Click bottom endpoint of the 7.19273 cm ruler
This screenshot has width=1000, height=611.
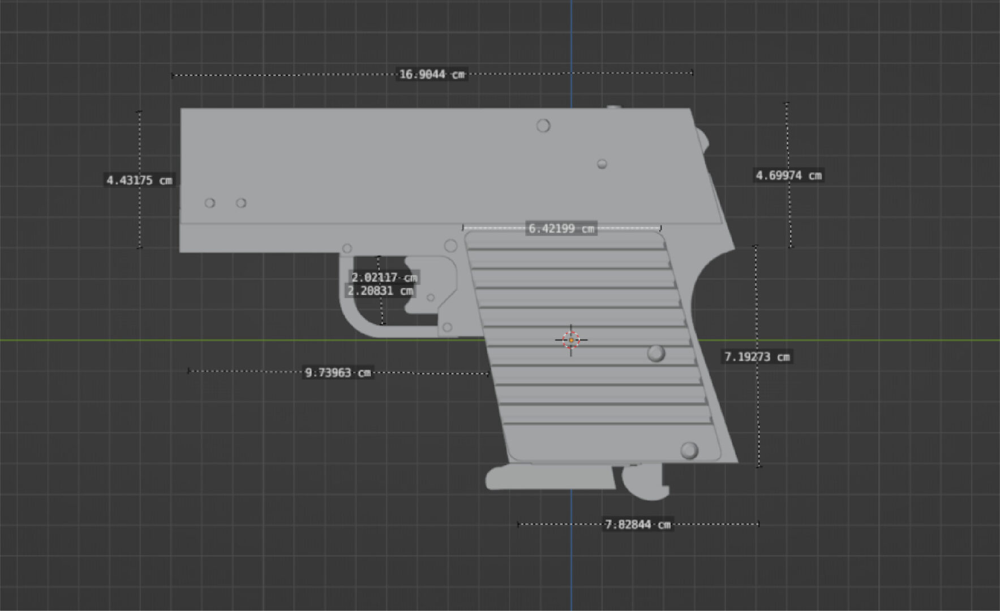759,466
